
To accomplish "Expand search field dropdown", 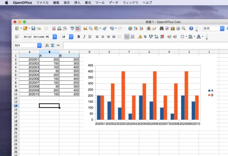I will click(222, 28).
